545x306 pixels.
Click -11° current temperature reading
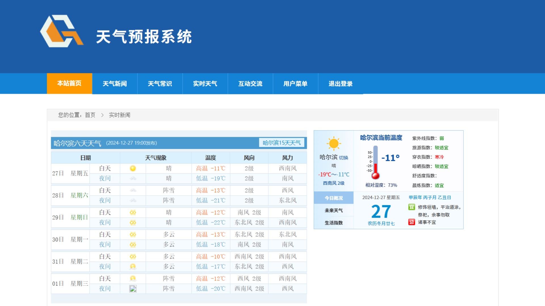pyautogui.click(x=391, y=158)
